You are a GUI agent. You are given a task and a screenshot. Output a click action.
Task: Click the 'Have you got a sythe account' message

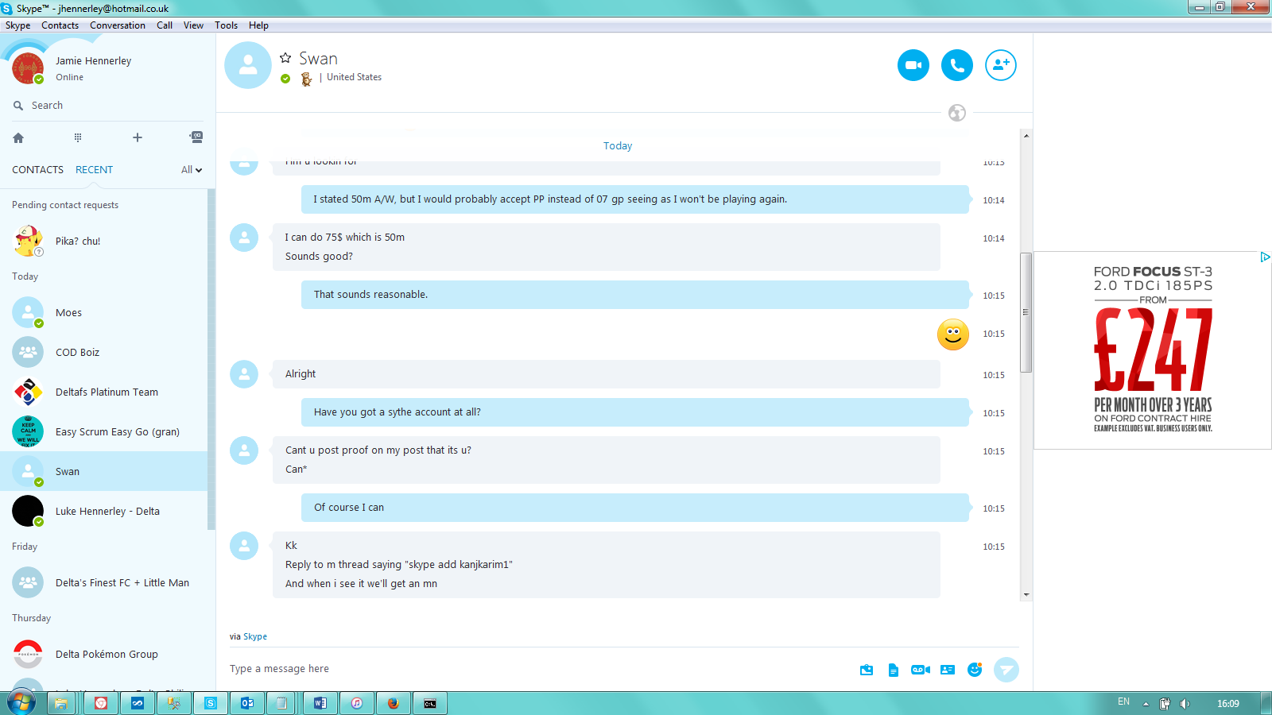[x=635, y=412]
